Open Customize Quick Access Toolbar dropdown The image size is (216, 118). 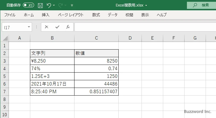point(72,5)
